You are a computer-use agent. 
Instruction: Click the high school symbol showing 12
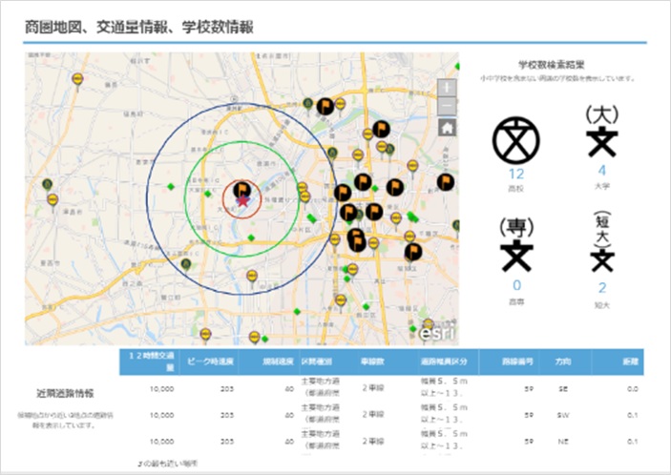coord(516,139)
